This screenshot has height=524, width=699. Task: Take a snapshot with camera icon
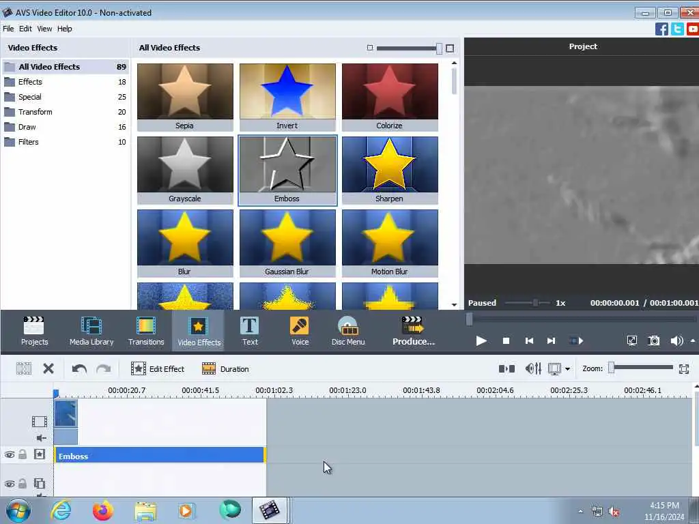(x=653, y=341)
